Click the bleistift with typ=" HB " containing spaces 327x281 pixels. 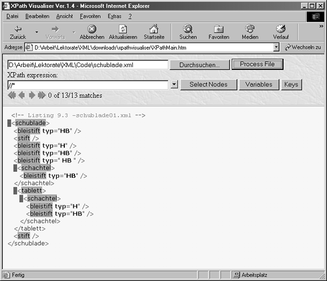point(49,161)
